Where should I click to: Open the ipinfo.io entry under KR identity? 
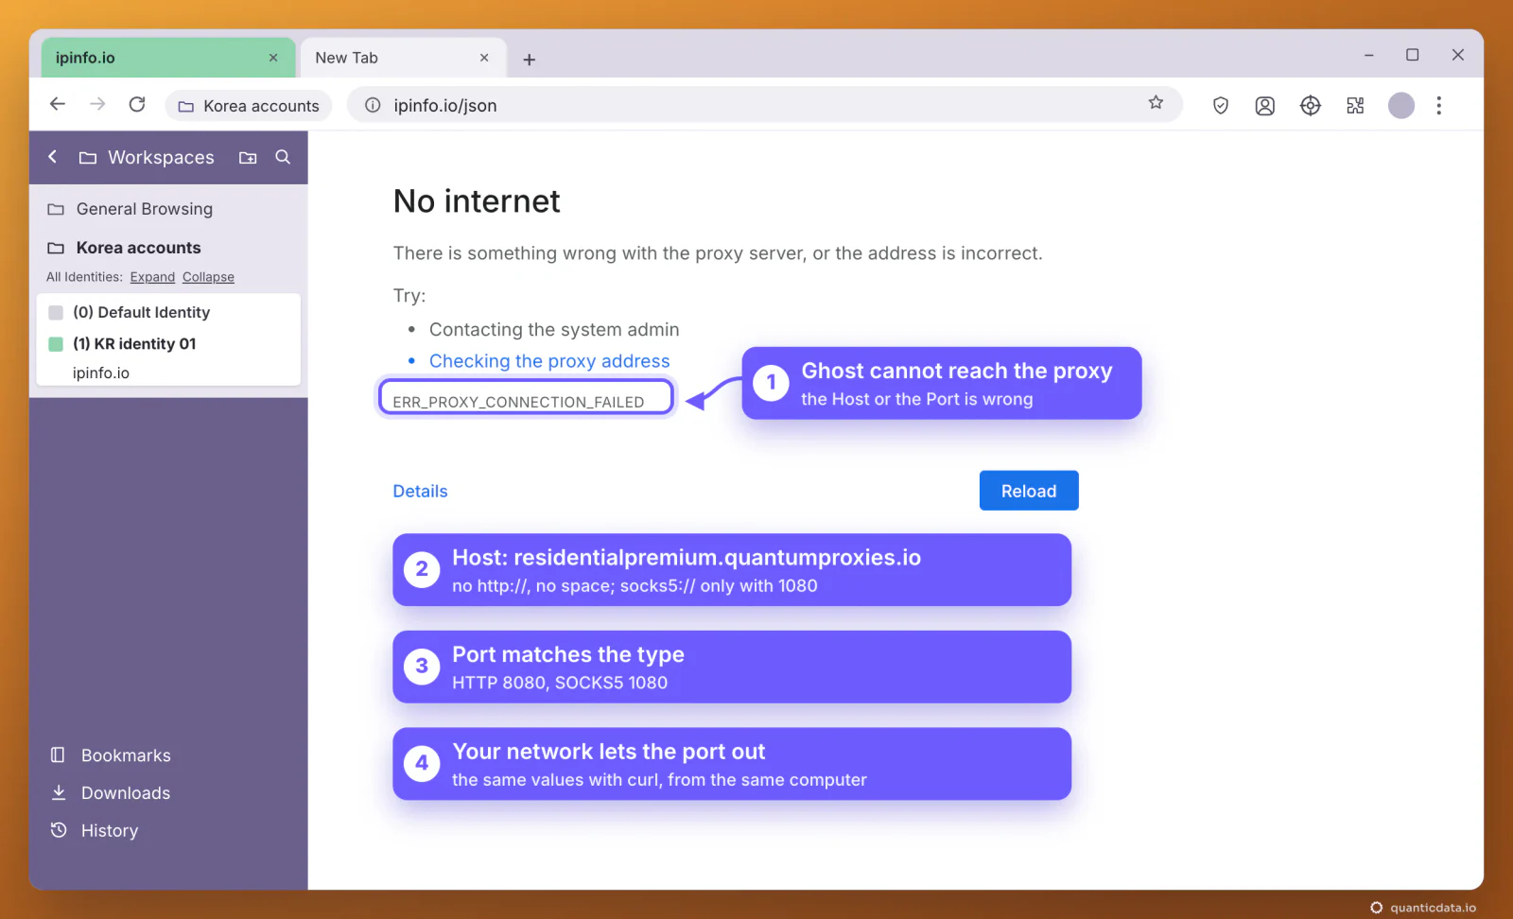[x=101, y=373]
